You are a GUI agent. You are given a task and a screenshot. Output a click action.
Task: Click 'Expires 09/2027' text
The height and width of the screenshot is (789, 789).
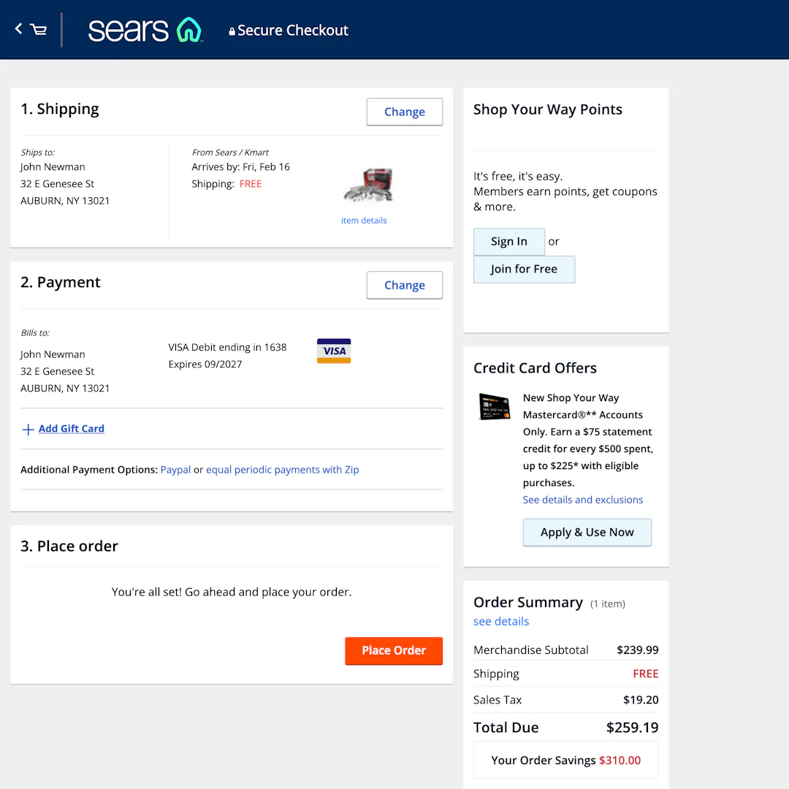tap(205, 365)
